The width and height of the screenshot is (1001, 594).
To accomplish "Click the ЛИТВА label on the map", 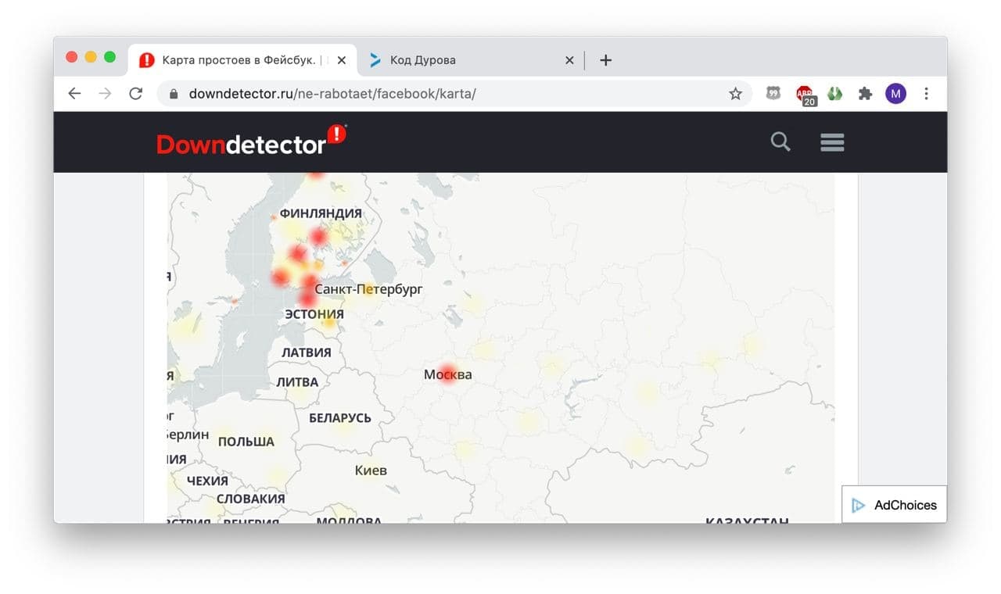I will [297, 382].
